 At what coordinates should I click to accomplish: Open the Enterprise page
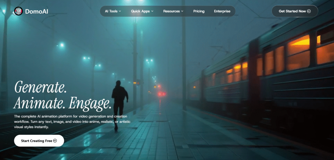click(x=222, y=11)
